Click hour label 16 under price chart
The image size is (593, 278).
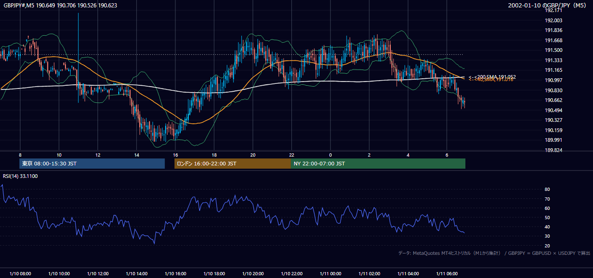175,155
